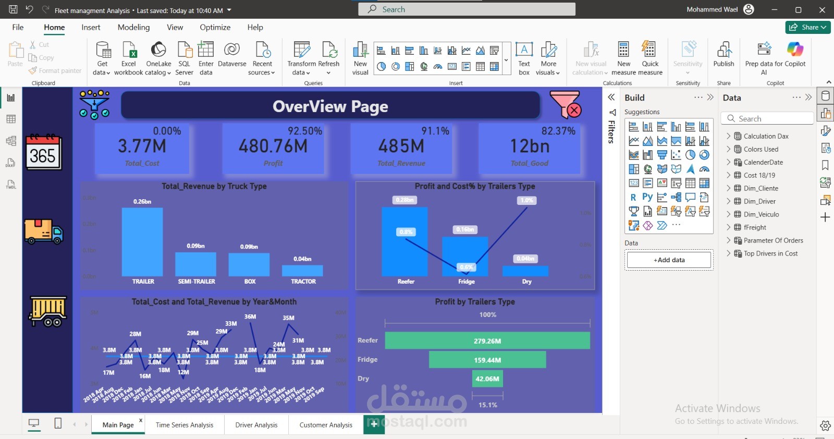Expand the Filters pane with double chevron
834x439 pixels.
[x=611, y=97]
